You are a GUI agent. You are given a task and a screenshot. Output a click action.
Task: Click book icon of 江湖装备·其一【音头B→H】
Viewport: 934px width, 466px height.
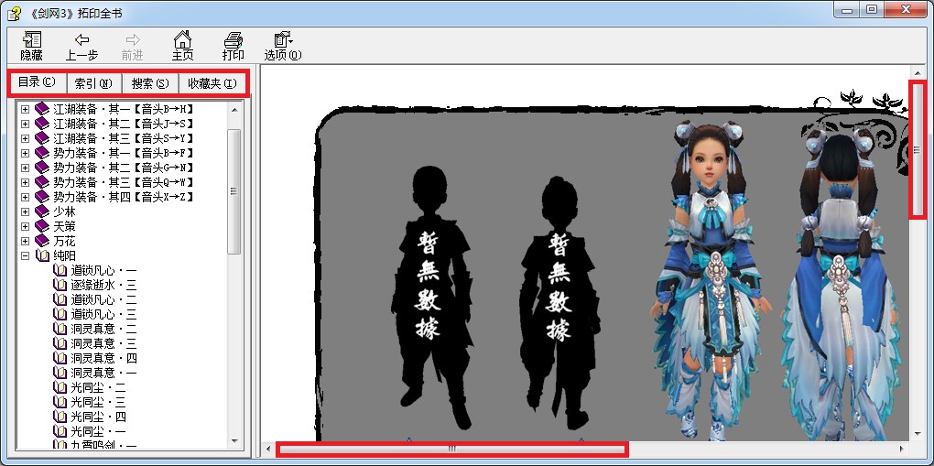(42, 109)
